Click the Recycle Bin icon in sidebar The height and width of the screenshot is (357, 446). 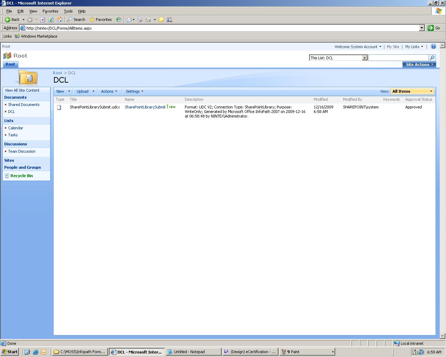point(7,176)
